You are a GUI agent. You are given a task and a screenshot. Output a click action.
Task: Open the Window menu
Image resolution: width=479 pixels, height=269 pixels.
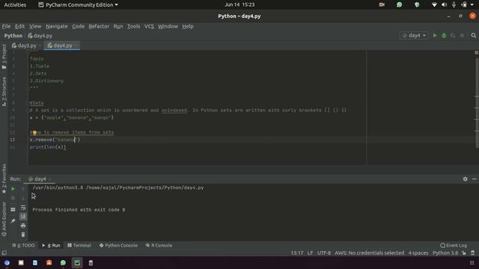168,27
